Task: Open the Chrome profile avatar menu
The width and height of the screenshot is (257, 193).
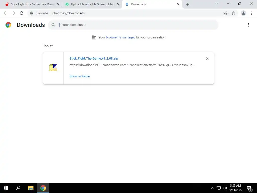Action: pos(243,13)
